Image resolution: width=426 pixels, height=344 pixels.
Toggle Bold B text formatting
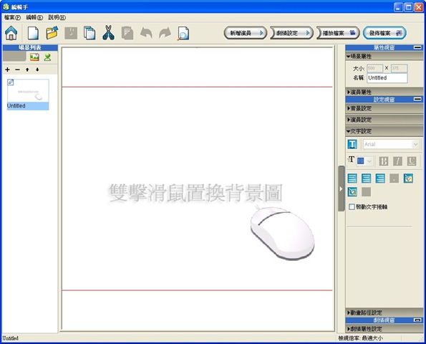[383, 161]
